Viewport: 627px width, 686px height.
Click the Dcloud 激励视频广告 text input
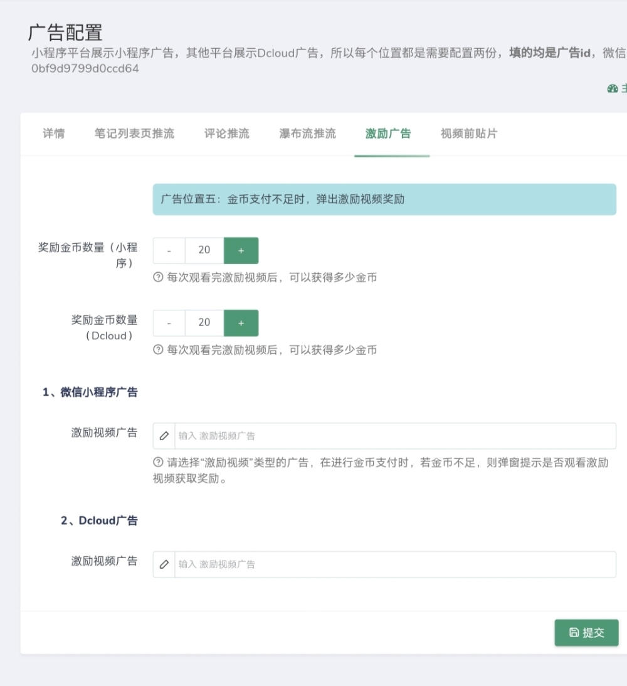coord(394,564)
